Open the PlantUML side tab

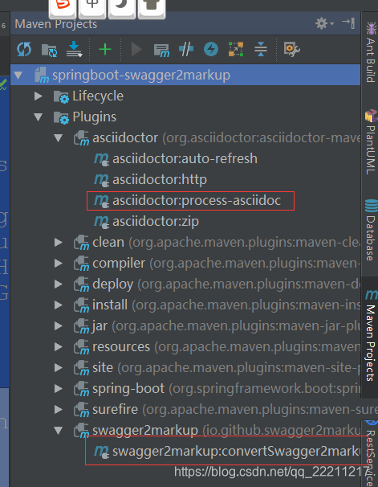click(371, 141)
